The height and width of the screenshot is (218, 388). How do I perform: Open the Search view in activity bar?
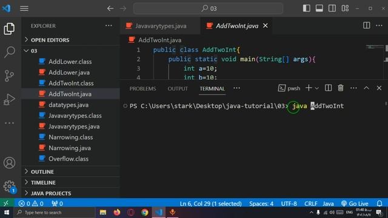pyautogui.click(x=10, y=52)
